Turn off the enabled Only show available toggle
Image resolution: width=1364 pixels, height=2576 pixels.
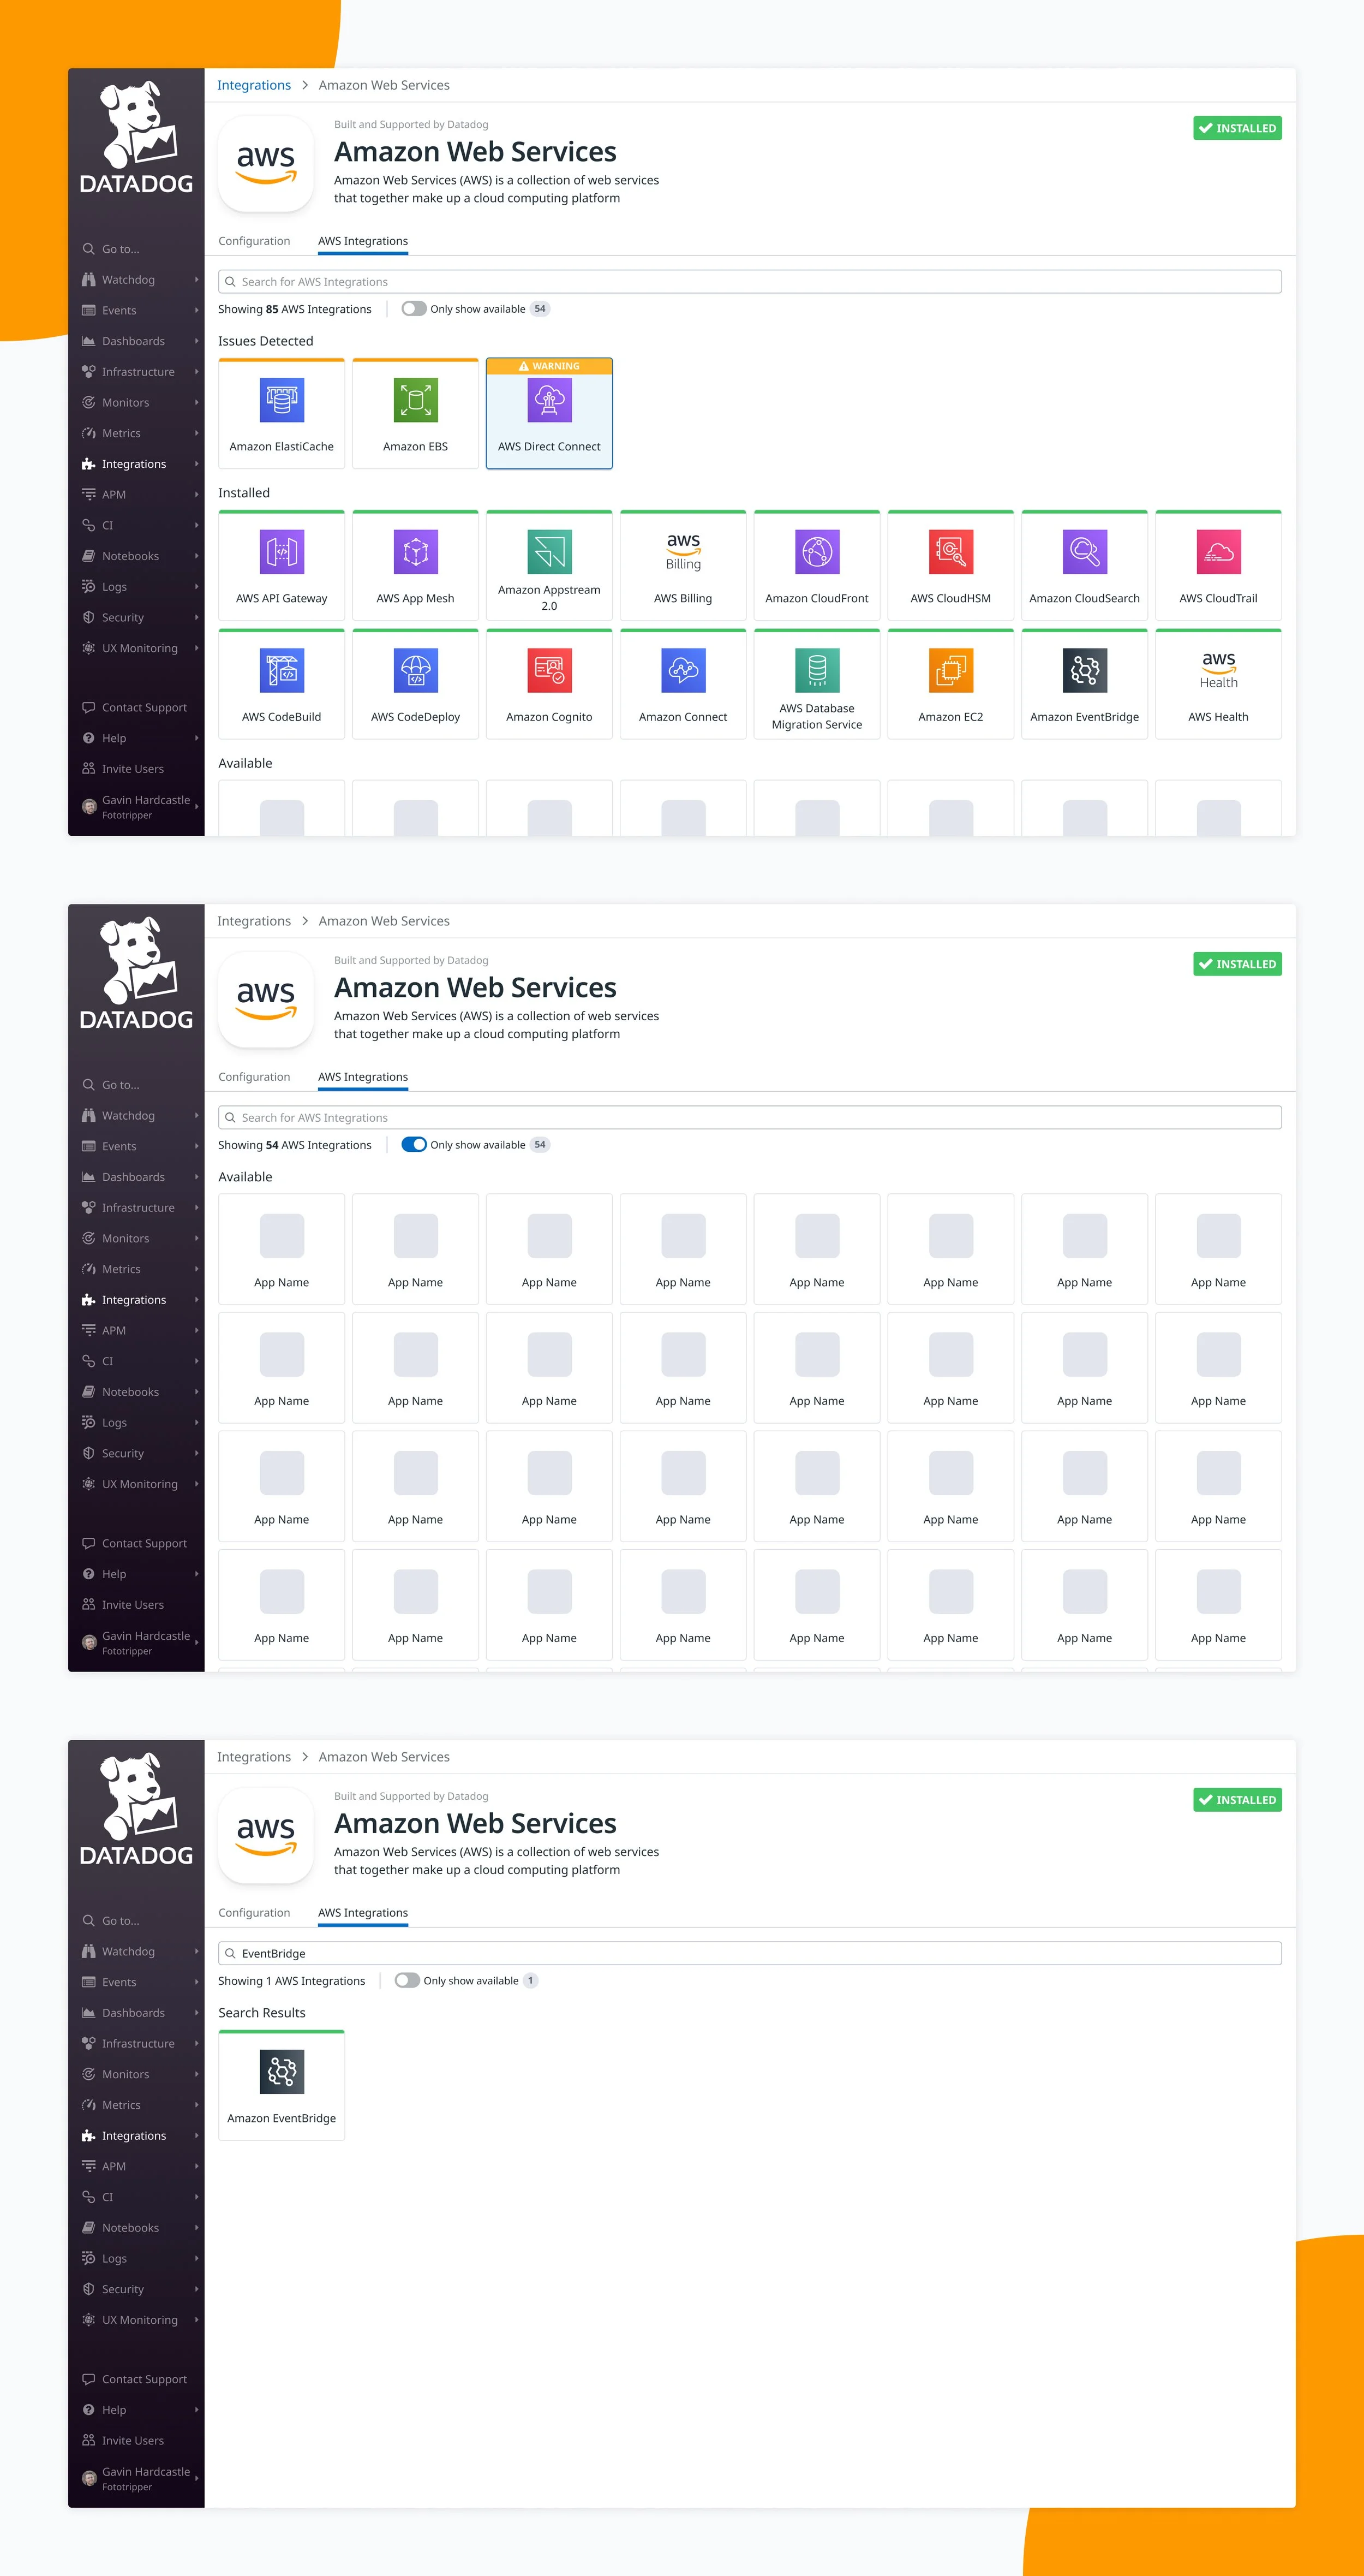coord(414,1145)
